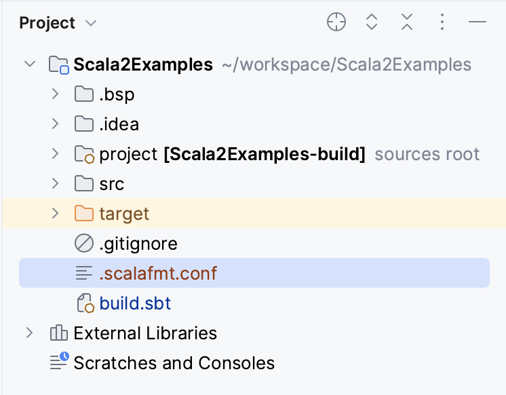Select the target folder
The height and width of the screenshot is (395, 506).
coord(124,214)
